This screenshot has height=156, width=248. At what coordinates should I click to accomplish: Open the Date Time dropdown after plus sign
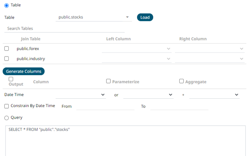pos(214,95)
